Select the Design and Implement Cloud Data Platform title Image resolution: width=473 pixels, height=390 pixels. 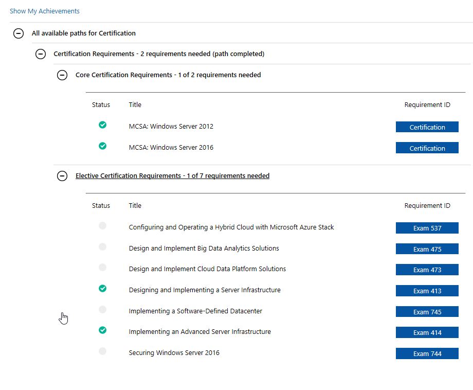click(x=207, y=269)
